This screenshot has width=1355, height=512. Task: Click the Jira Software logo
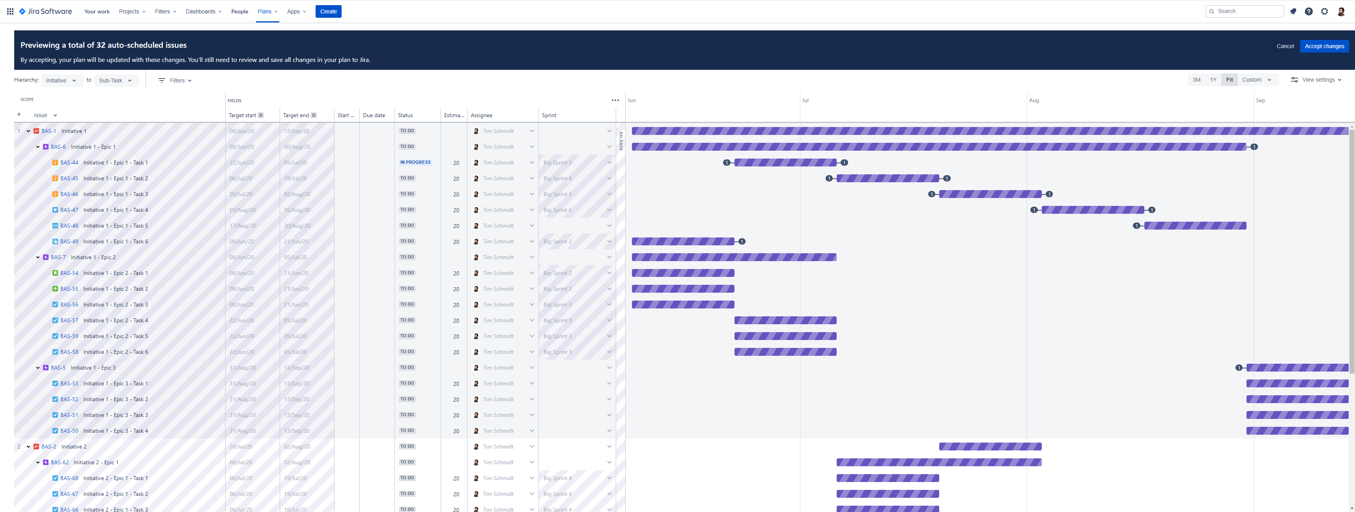coord(45,11)
